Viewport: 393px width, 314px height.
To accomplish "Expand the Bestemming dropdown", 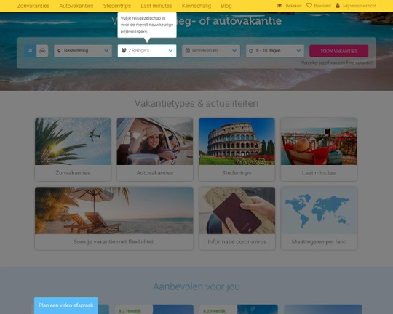I will pyautogui.click(x=83, y=51).
